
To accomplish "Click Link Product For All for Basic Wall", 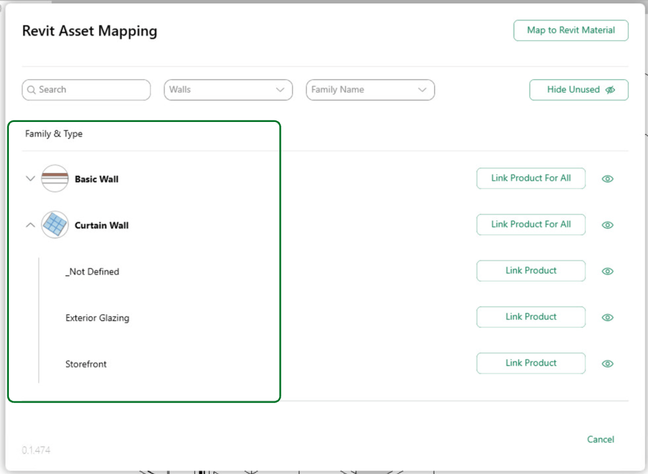I will pyautogui.click(x=530, y=178).
